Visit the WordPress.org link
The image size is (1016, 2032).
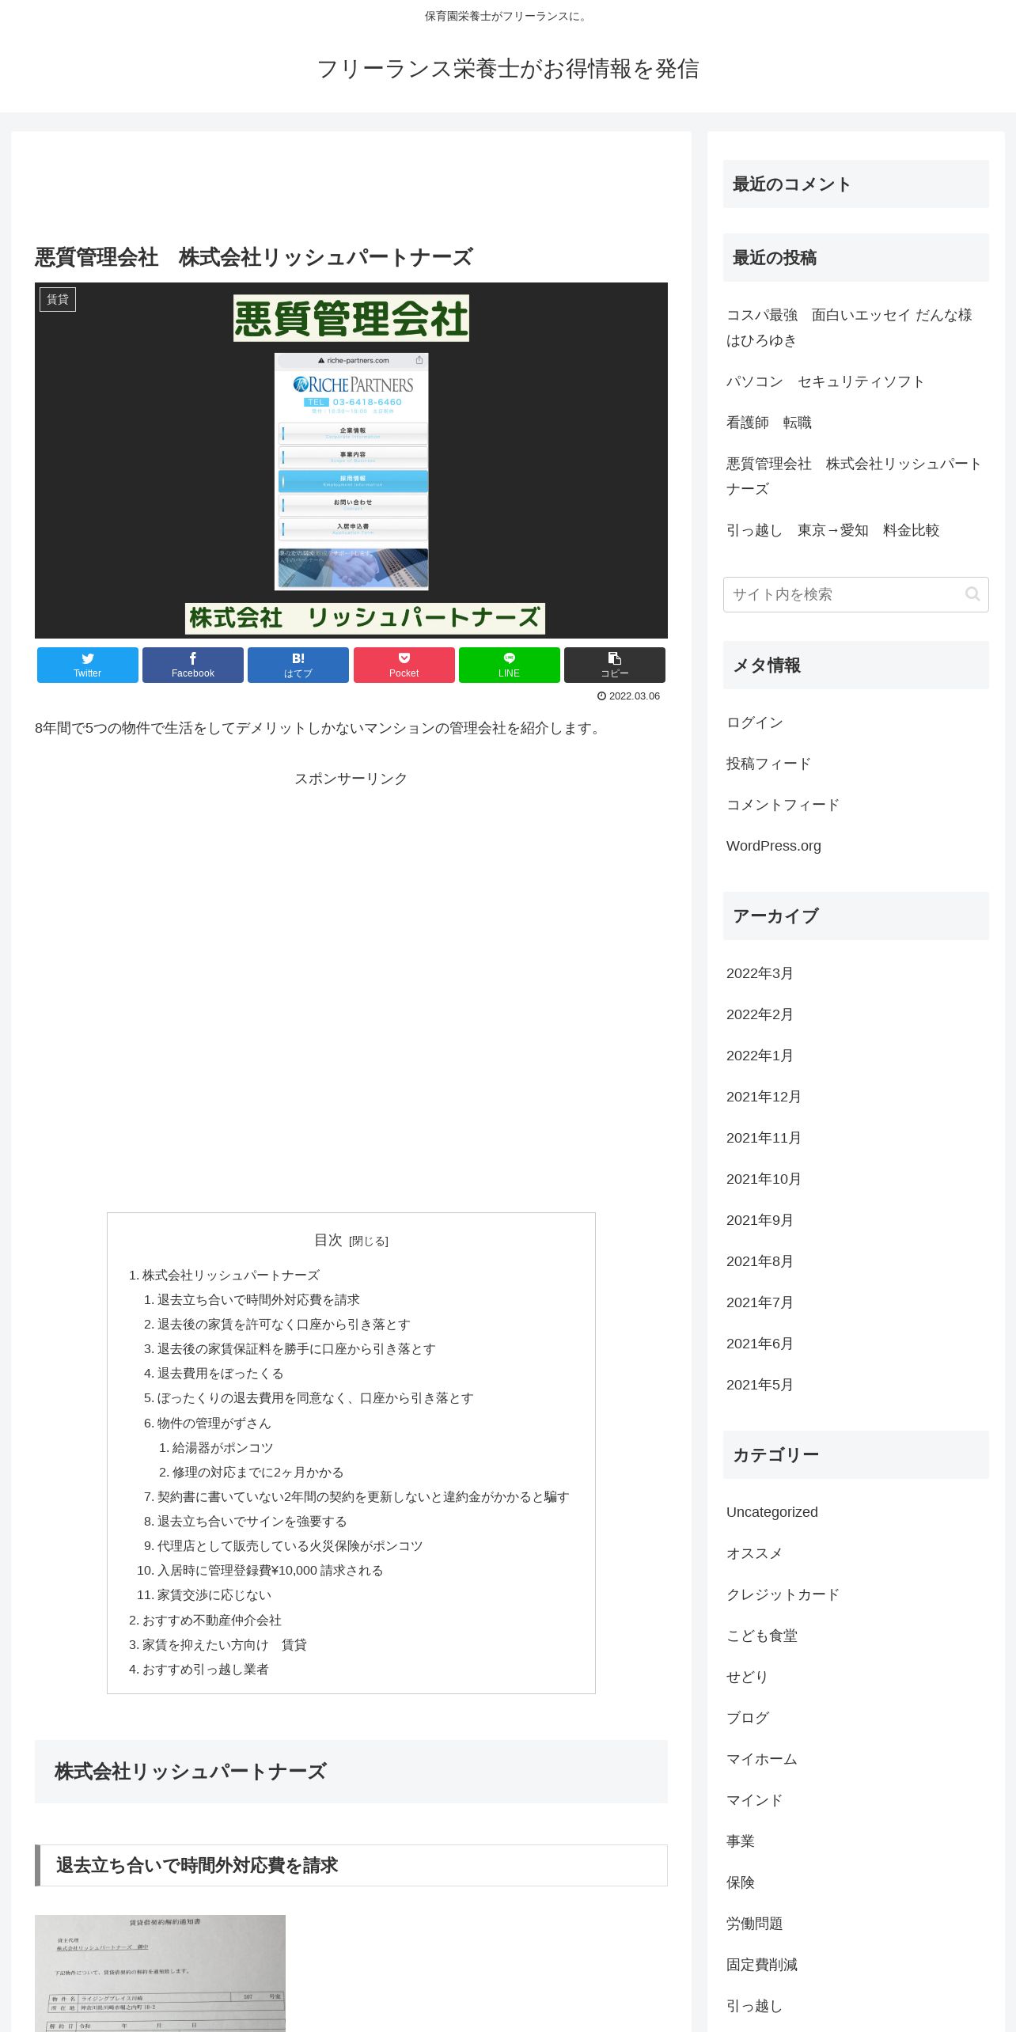(x=774, y=846)
